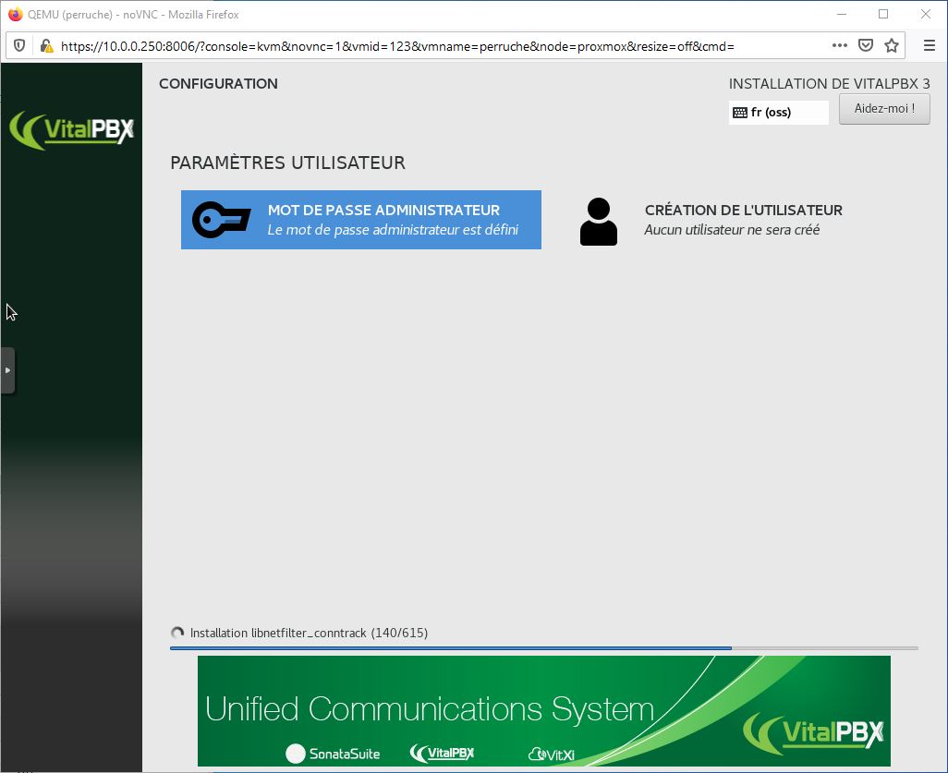
Task: Open the Firefox hamburger menu
Action: (x=930, y=45)
